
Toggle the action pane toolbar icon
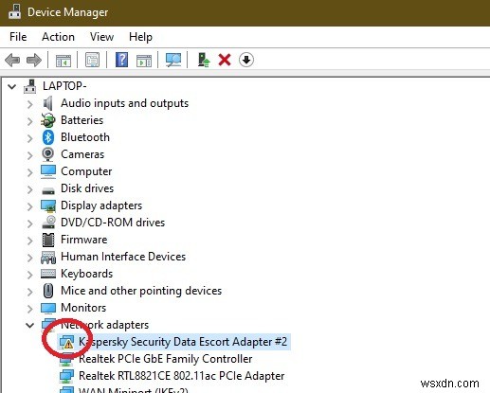pos(144,60)
